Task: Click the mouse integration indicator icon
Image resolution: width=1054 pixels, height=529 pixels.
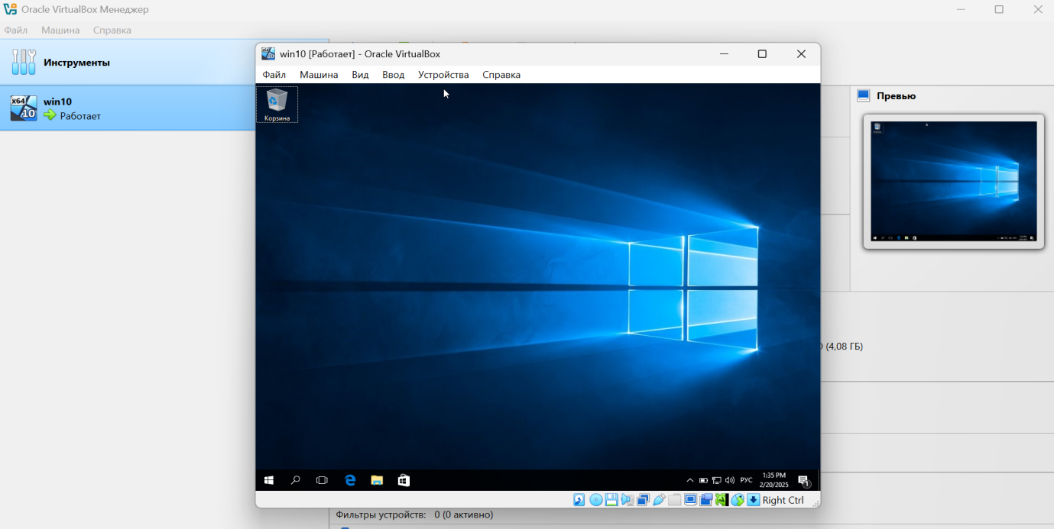Action: (x=738, y=500)
